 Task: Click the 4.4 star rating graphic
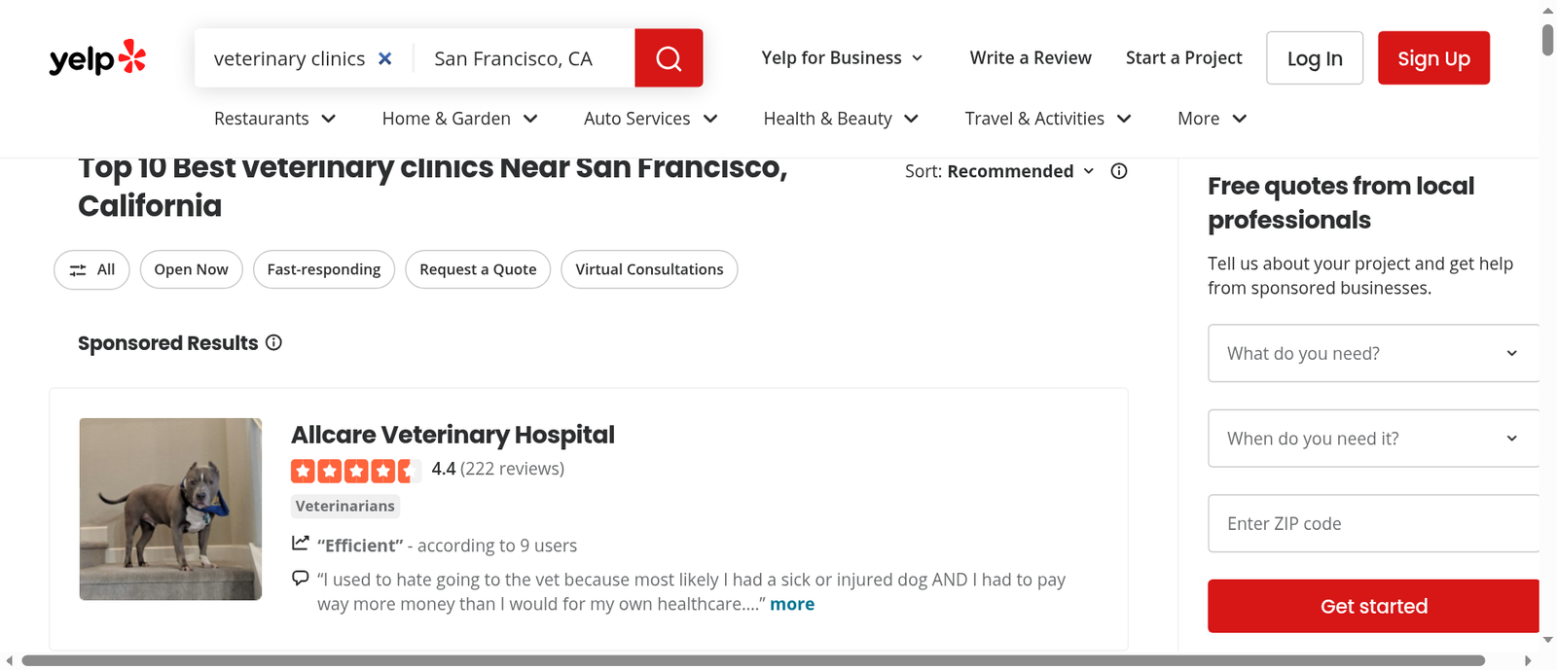[356, 471]
